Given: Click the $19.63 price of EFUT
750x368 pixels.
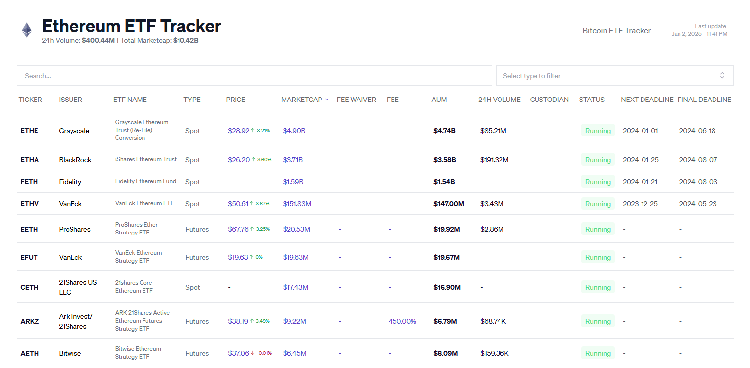Looking at the screenshot, I should pos(238,257).
